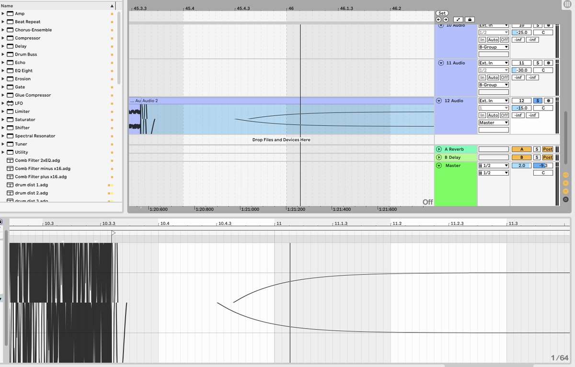
Task: Jump to next locator arrow
Action: 445,20
